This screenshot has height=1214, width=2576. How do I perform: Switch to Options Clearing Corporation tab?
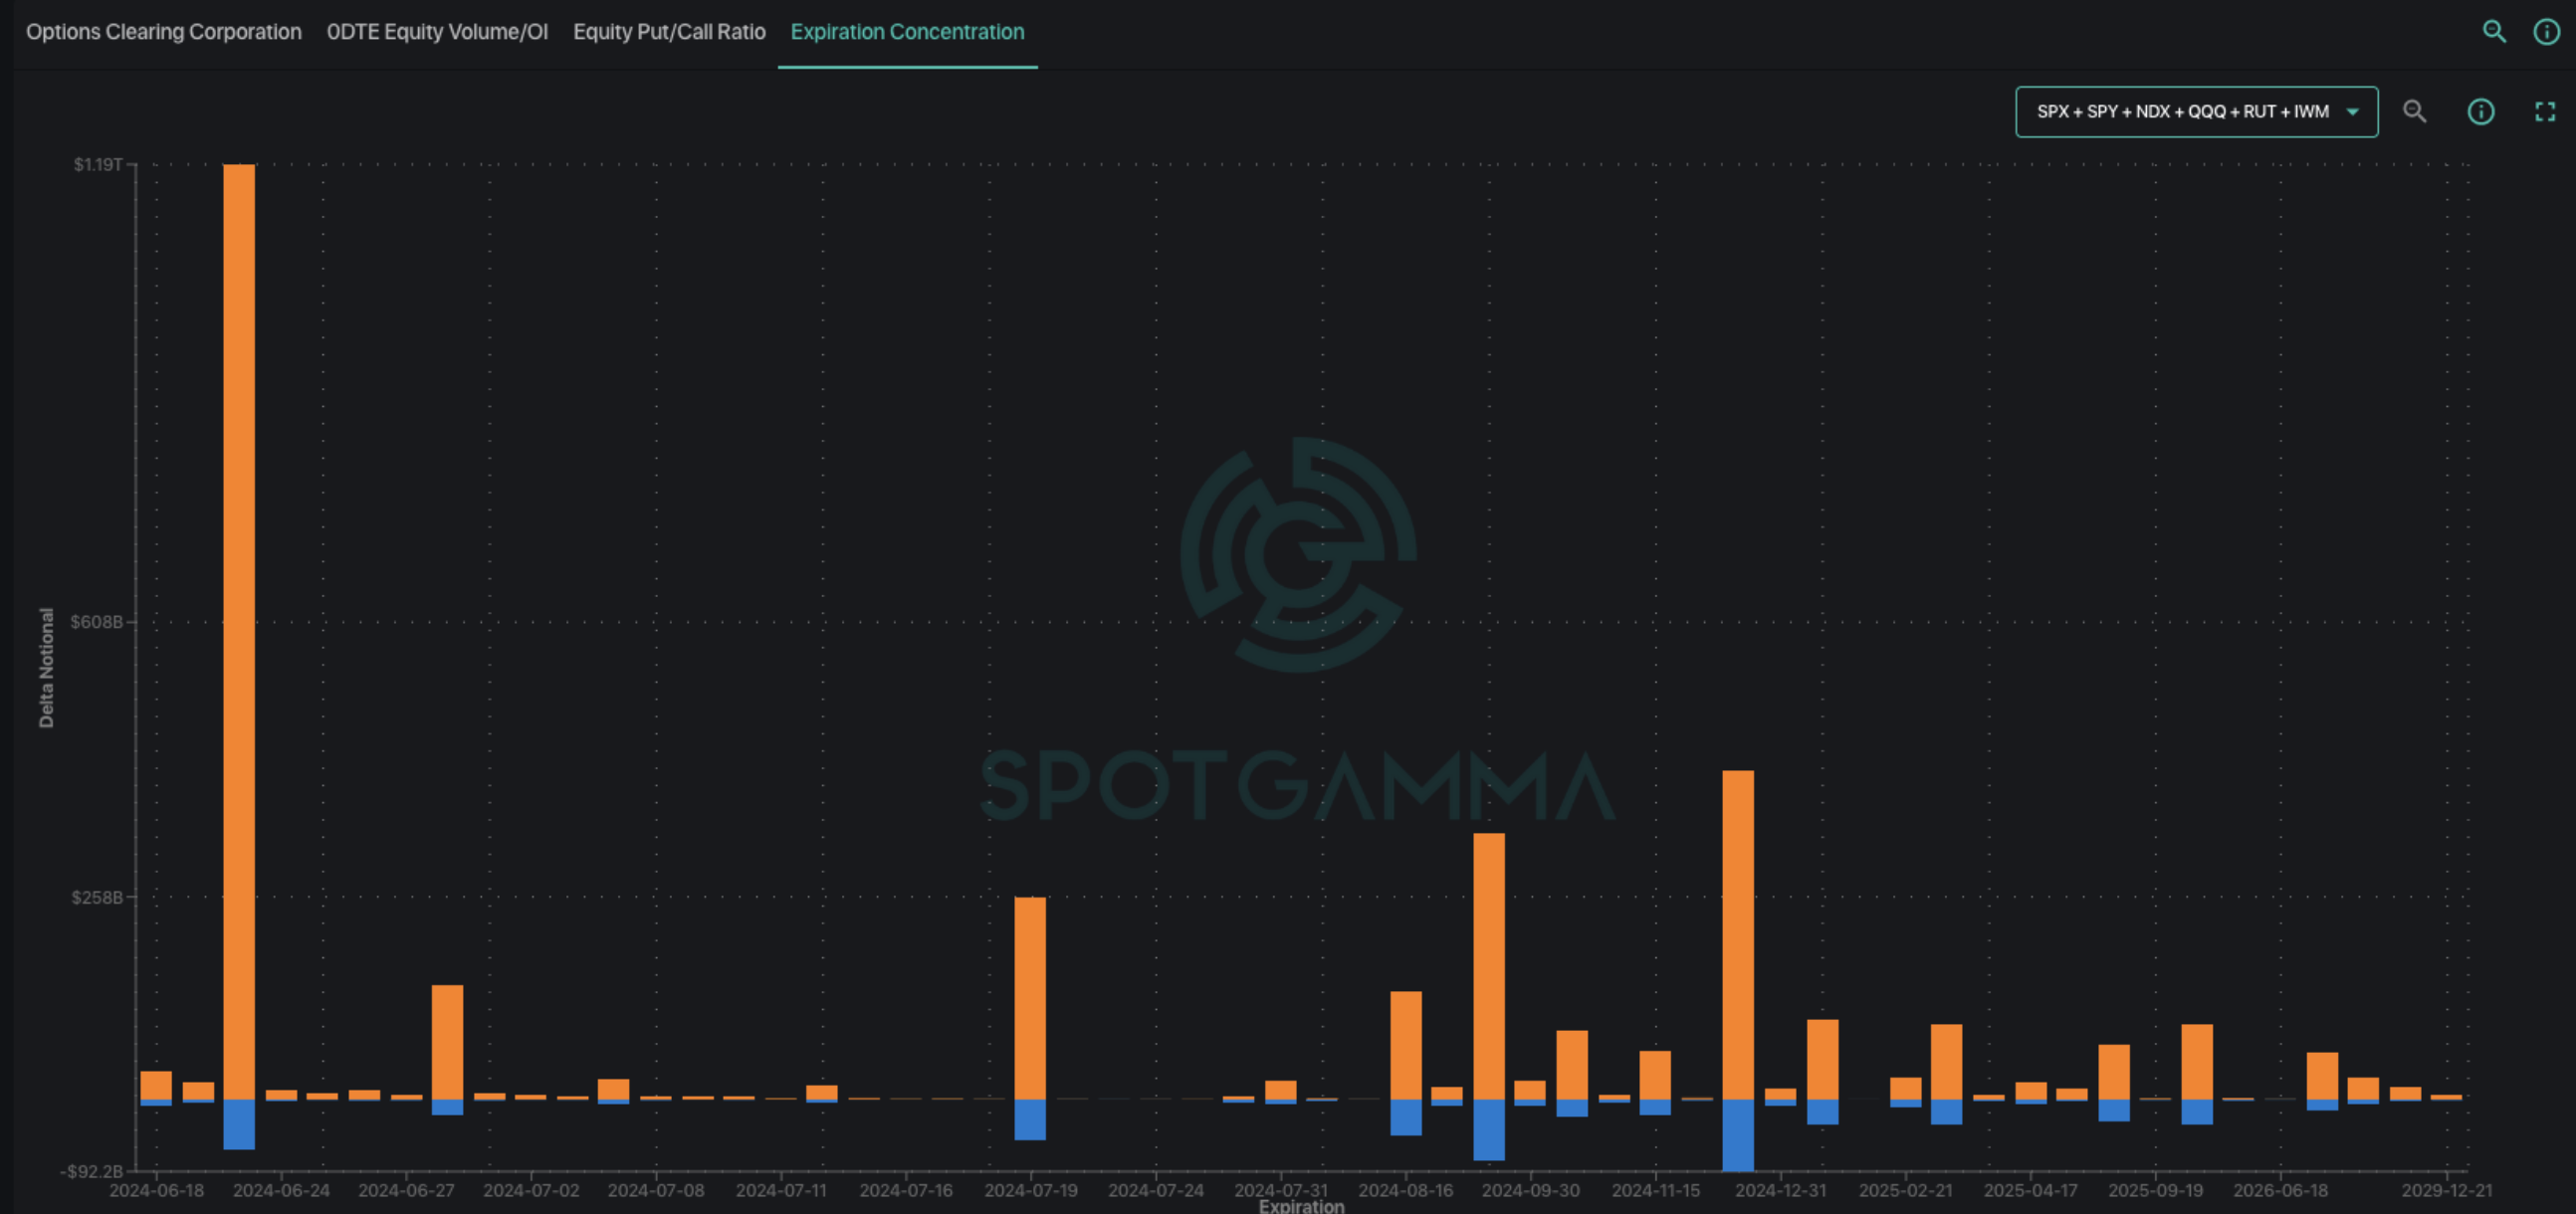tap(163, 31)
